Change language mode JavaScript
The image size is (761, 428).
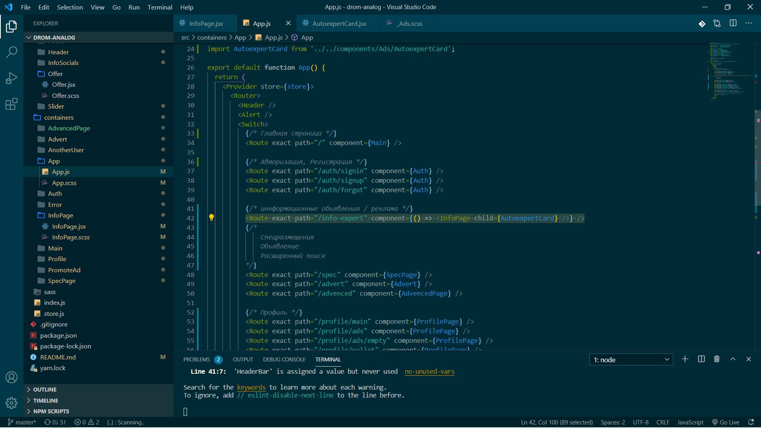[690, 422]
